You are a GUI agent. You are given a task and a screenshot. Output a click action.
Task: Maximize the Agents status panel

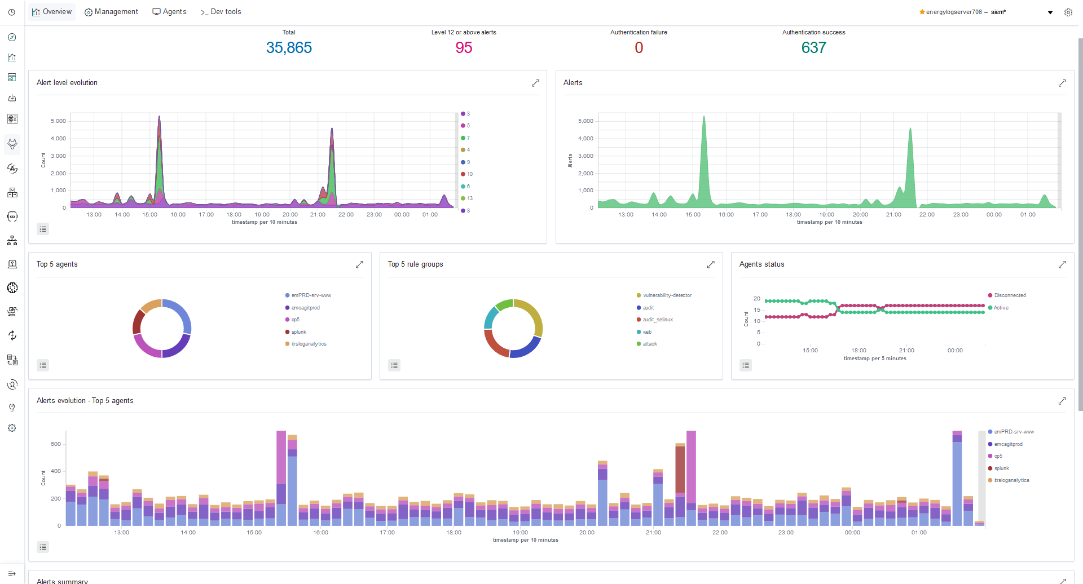point(1062,264)
